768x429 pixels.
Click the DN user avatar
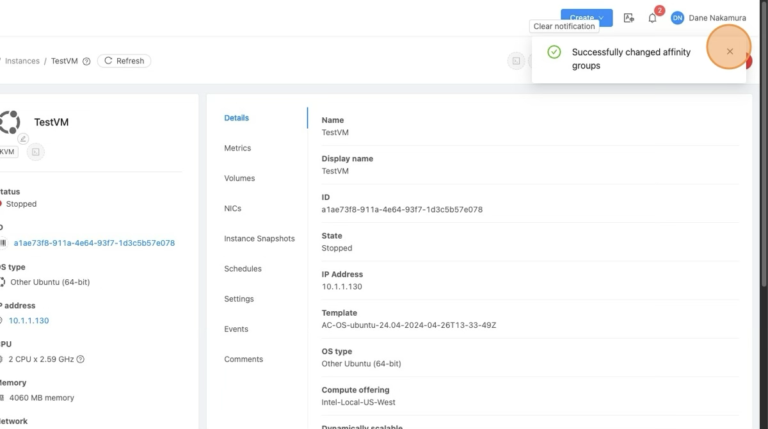click(x=677, y=18)
